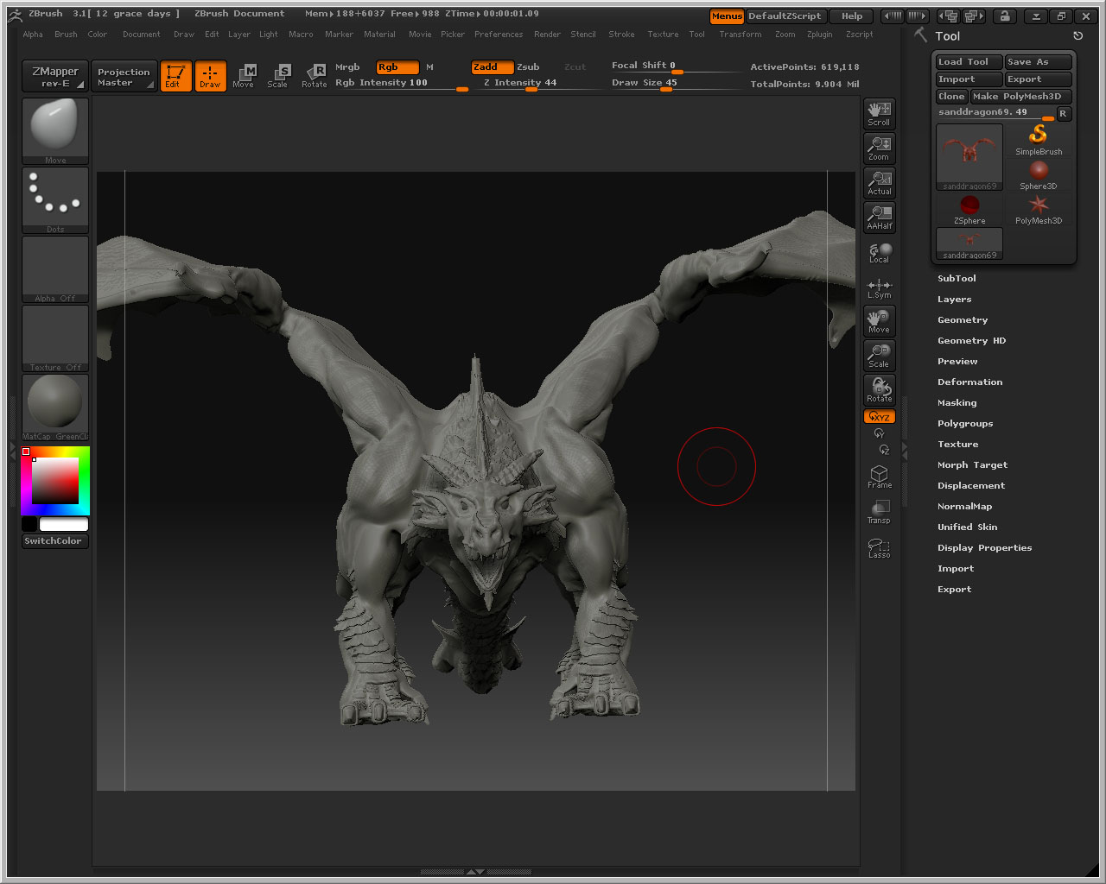The height and width of the screenshot is (884, 1106).
Task: Select the Scale button in top shelf
Action: [277, 76]
